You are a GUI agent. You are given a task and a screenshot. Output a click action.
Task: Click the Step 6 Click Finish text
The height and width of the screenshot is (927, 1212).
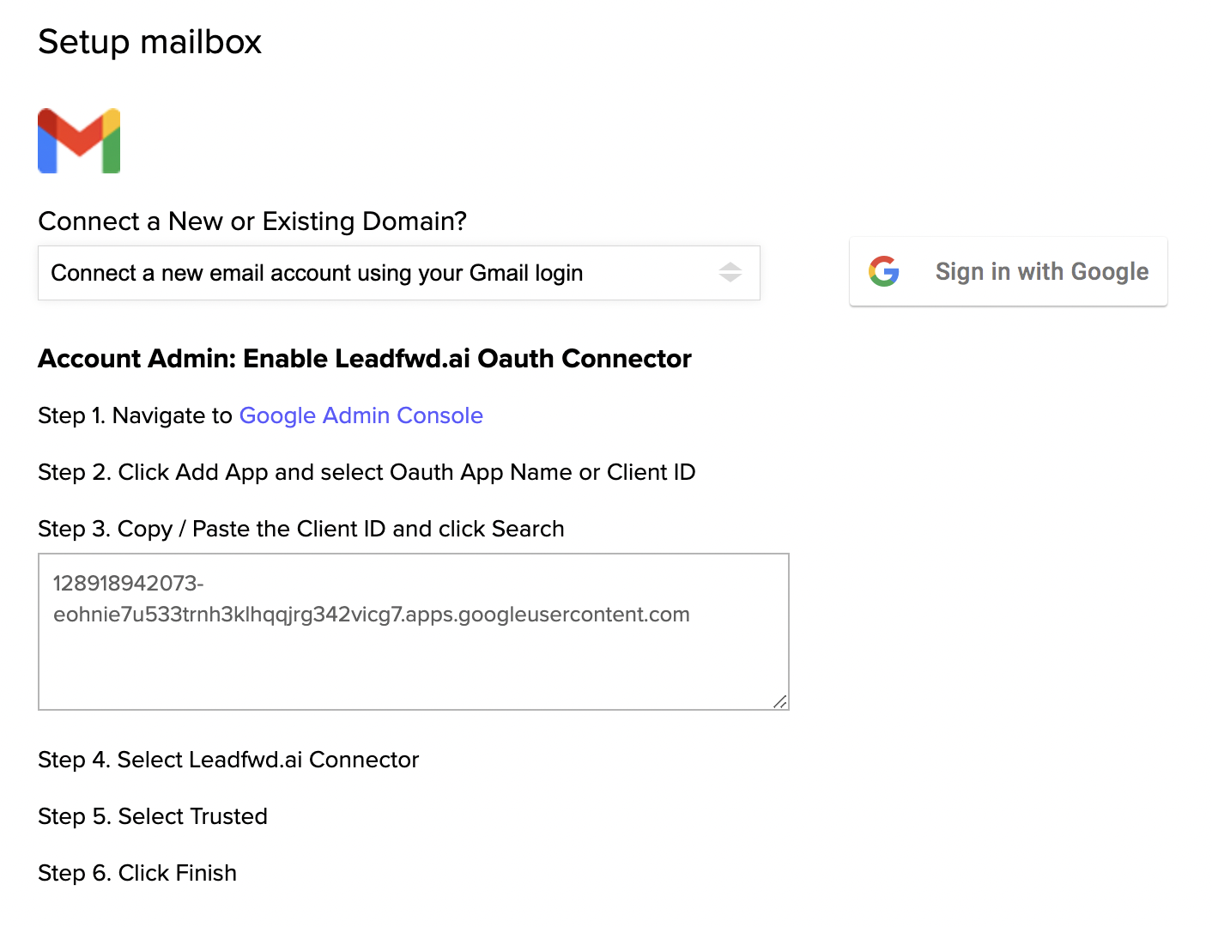(x=137, y=873)
